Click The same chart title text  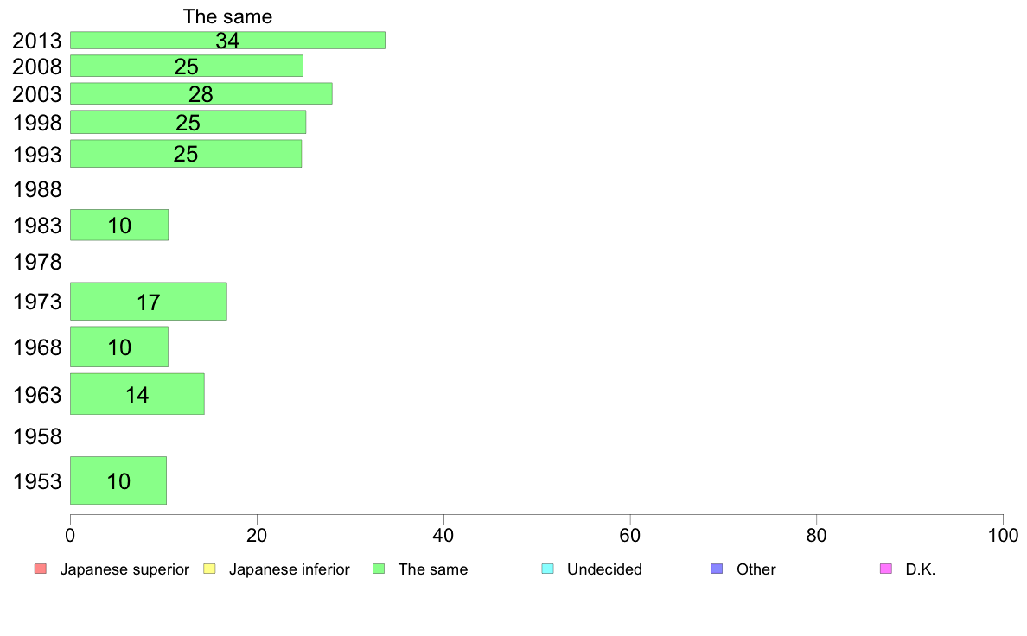coord(227,16)
